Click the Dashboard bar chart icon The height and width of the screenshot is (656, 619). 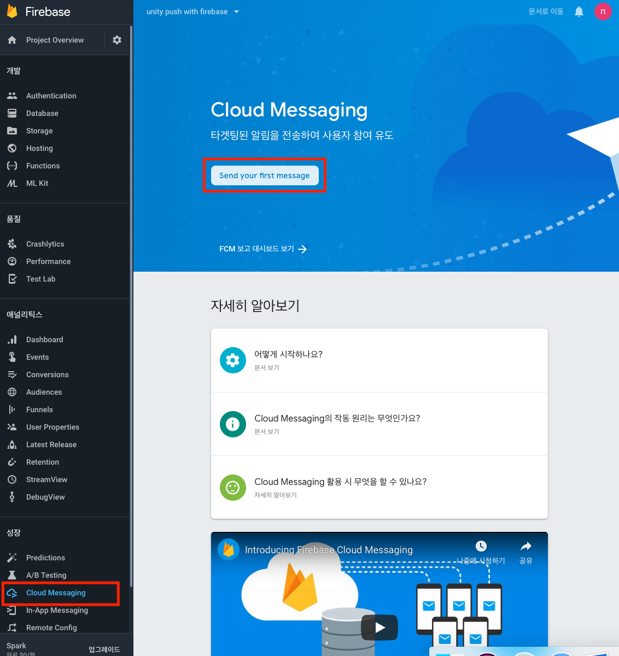pos(12,339)
